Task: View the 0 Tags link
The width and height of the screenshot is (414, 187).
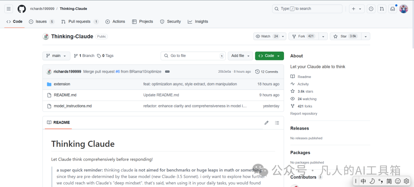Action: point(105,56)
